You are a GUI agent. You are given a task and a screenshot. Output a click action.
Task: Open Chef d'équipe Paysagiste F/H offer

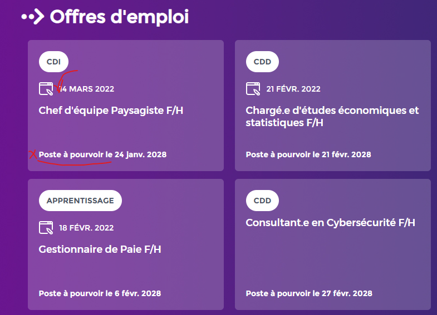tap(111, 111)
